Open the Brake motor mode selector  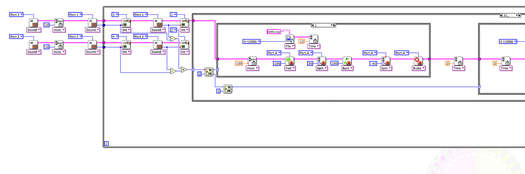(419, 68)
